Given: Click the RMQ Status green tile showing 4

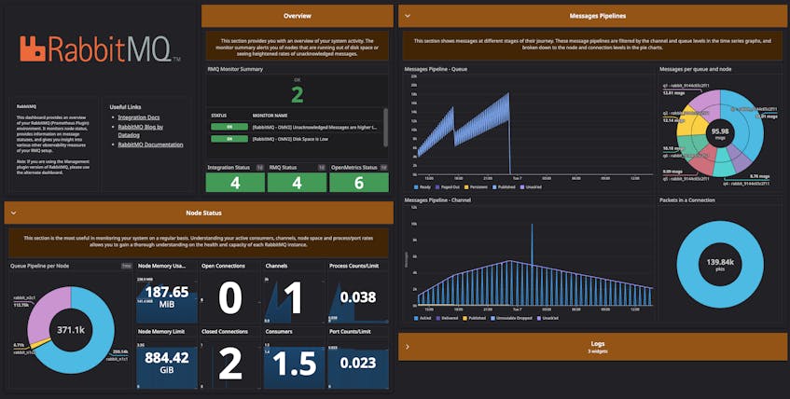Looking at the screenshot, I should coord(298,183).
